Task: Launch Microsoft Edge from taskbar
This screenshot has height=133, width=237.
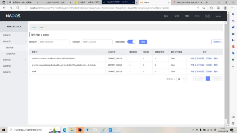Action: 64,130
